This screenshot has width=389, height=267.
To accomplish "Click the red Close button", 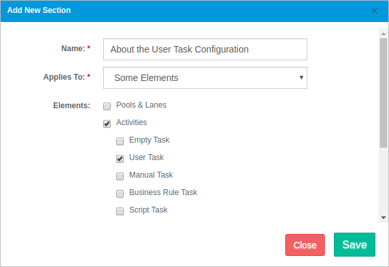I will pos(305,245).
